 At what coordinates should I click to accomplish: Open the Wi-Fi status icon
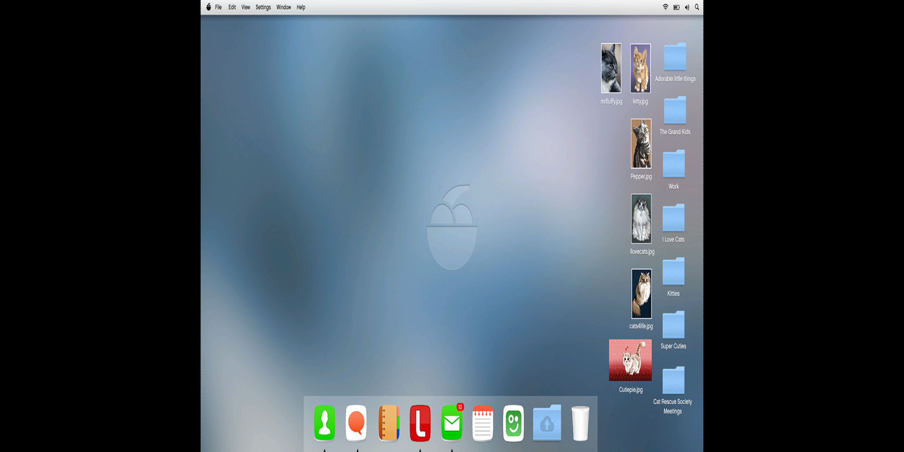click(665, 7)
